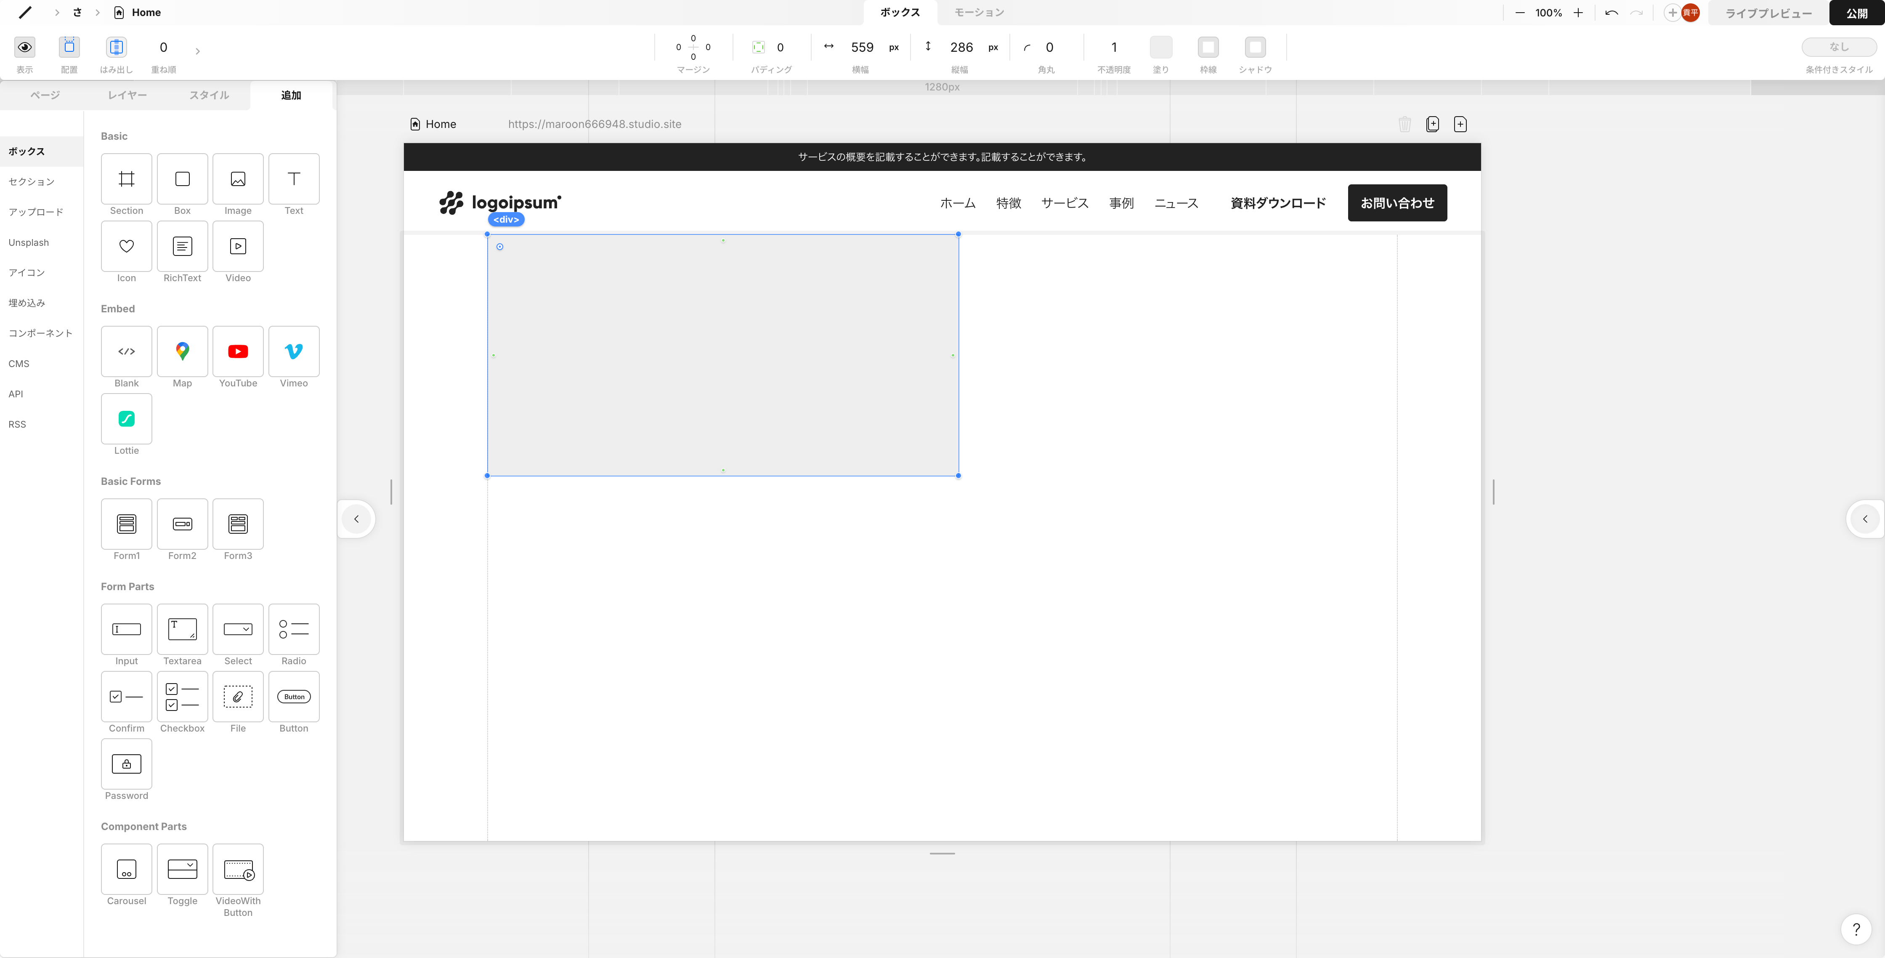Add a YouTube embed

pos(238,351)
